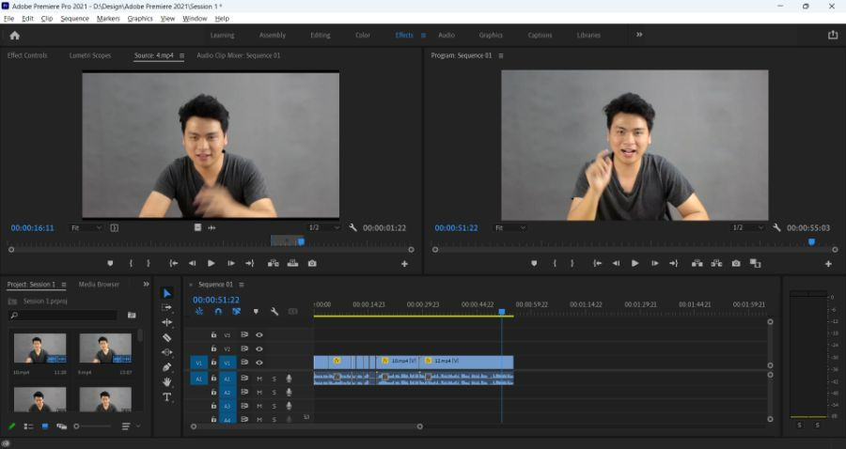Open Program monitor settings wrench

coord(776,228)
